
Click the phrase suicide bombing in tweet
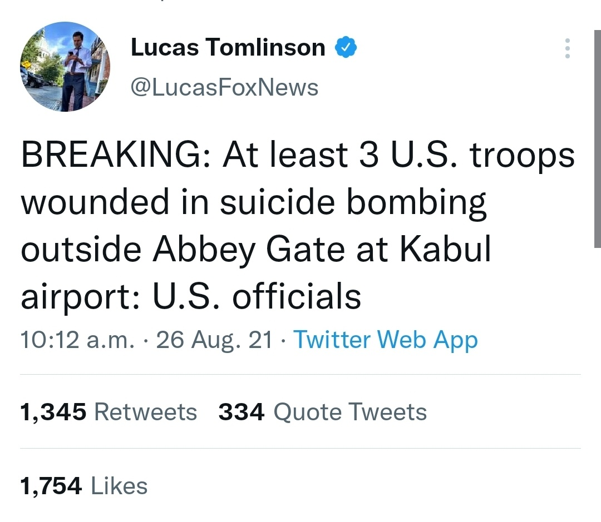pyautogui.click(x=353, y=202)
